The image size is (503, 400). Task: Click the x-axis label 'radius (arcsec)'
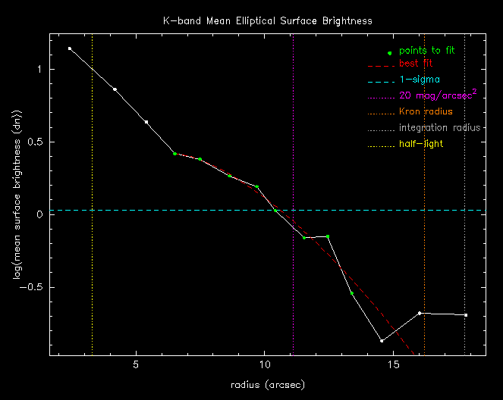point(268,385)
